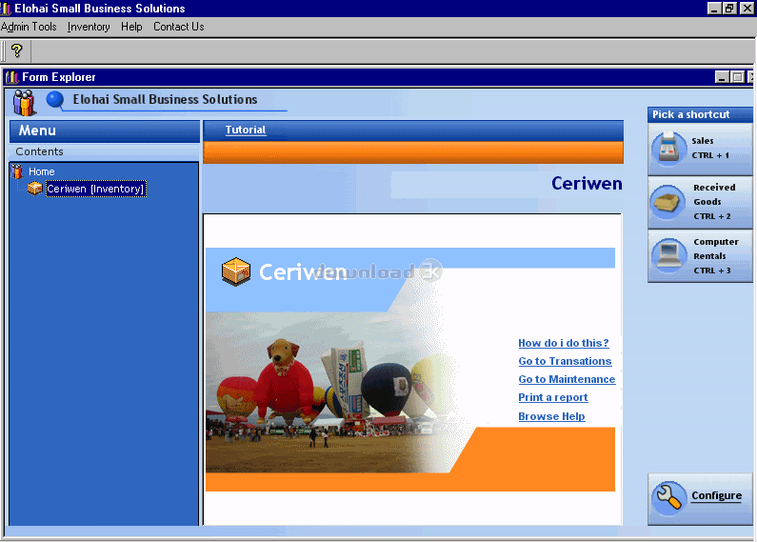The image size is (757, 542).
Task: Click the Ceriwen inventory box icon in tree
Action: (35, 189)
